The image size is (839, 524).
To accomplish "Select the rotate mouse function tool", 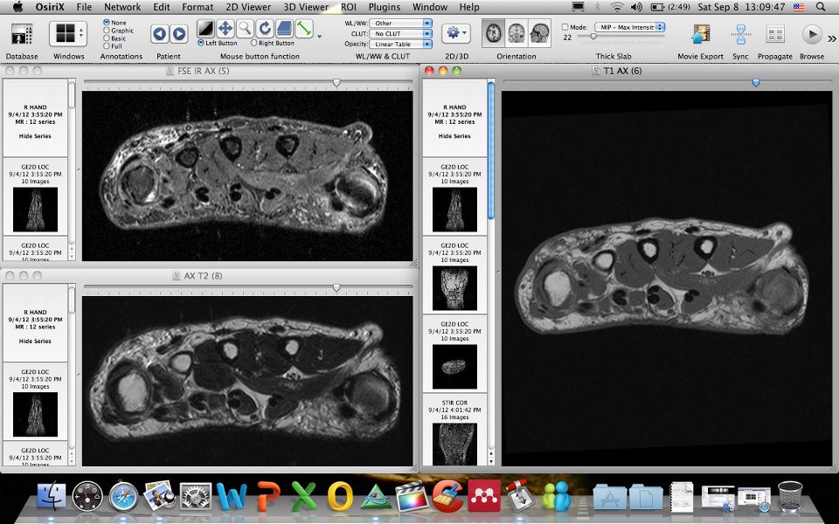I will (x=266, y=29).
